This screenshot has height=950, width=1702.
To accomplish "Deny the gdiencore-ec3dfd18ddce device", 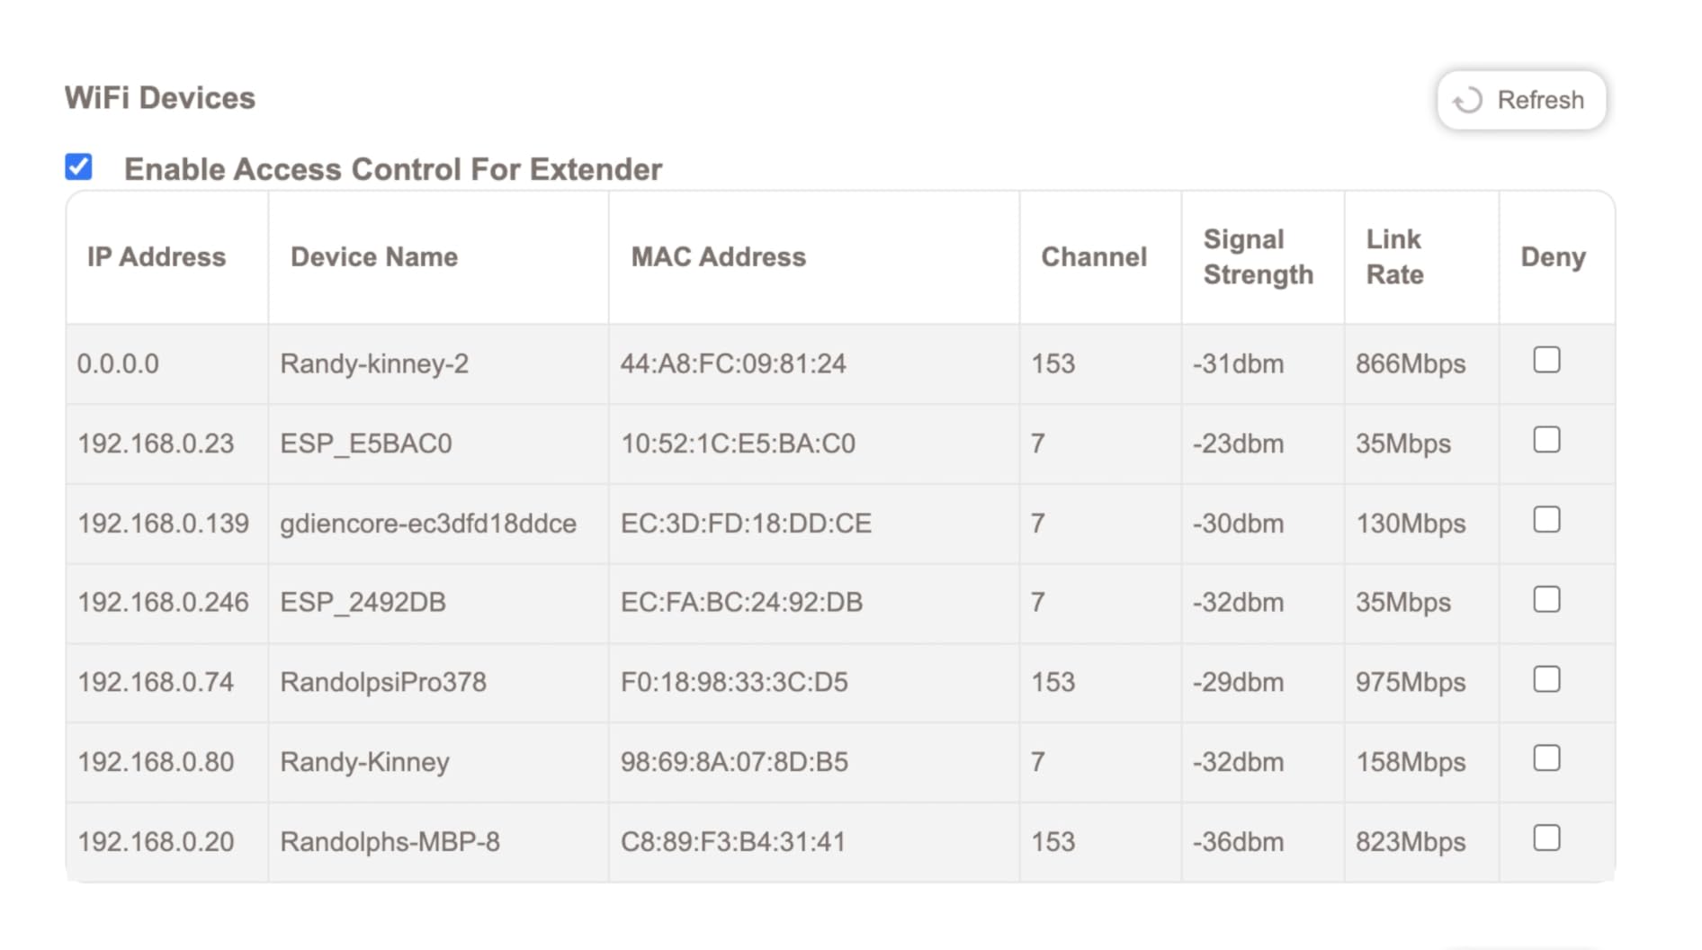I will [1546, 520].
